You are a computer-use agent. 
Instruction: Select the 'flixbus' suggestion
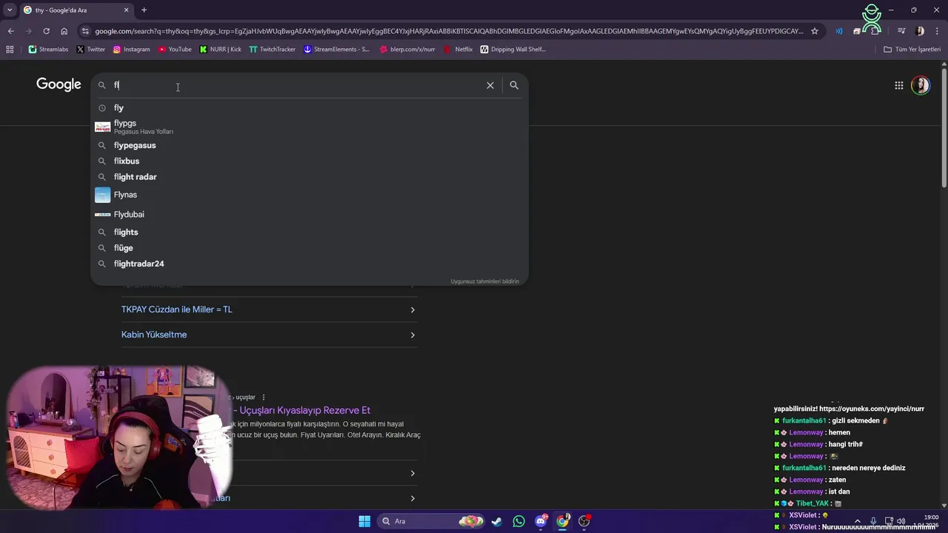pyautogui.click(x=310, y=161)
